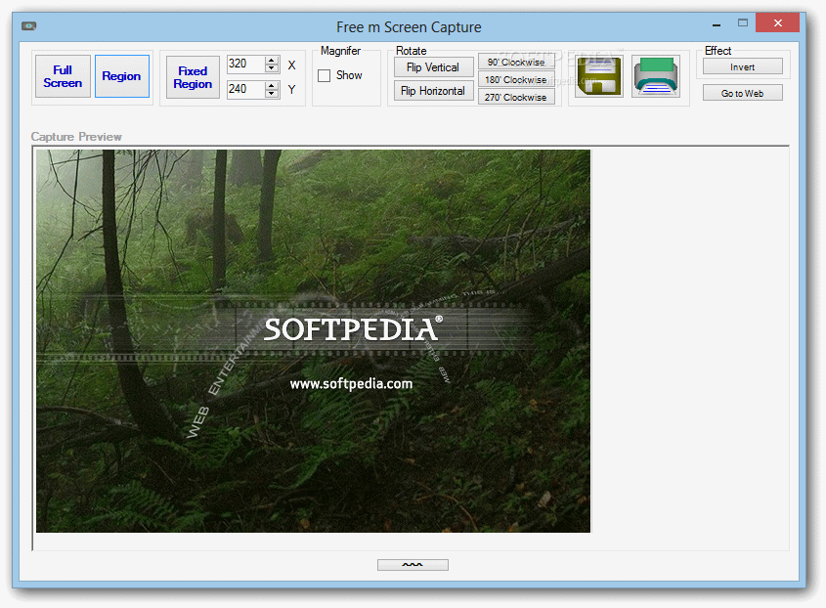This screenshot has height=608, width=826.
Task: Click the Capture Preview label
Action: pyautogui.click(x=76, y=137)
